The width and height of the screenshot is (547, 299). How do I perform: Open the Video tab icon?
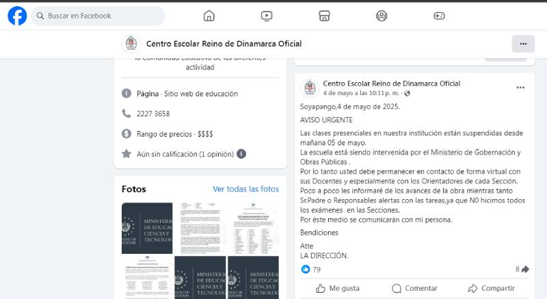tap(267, 16)
